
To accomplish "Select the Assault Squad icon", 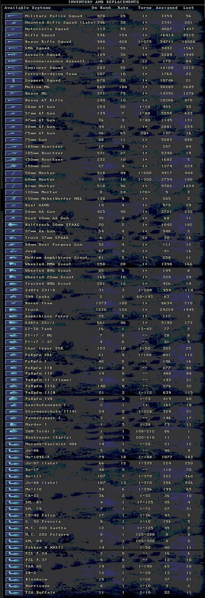I will [14, 55].
